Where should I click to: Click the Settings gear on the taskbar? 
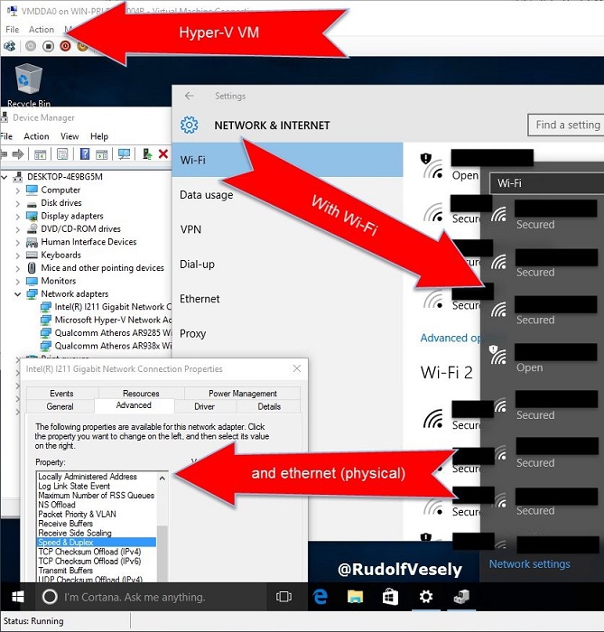click(x=425, y=597)
